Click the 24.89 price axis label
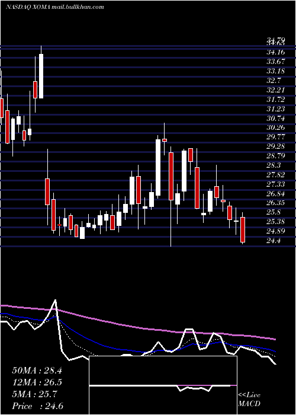The width and height of the screenshot is (296, 415). click(276, 231)
